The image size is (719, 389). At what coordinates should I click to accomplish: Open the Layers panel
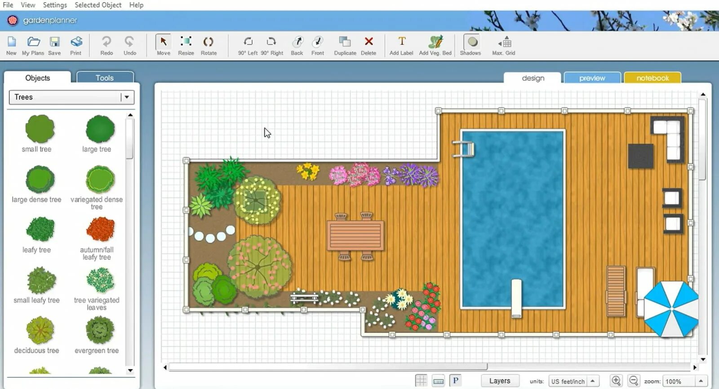pos(500,381)
